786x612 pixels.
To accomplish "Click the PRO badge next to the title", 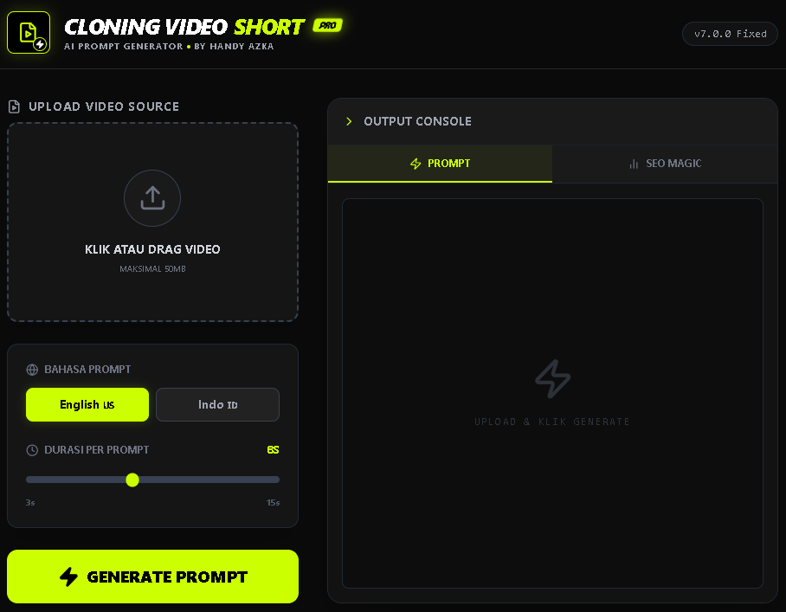I will click(327, 25).
